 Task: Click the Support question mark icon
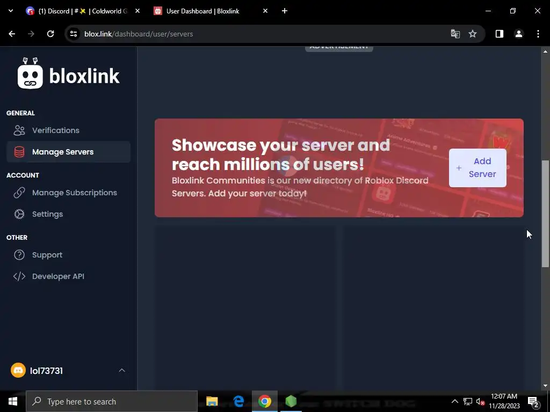(x=19, y=255)
